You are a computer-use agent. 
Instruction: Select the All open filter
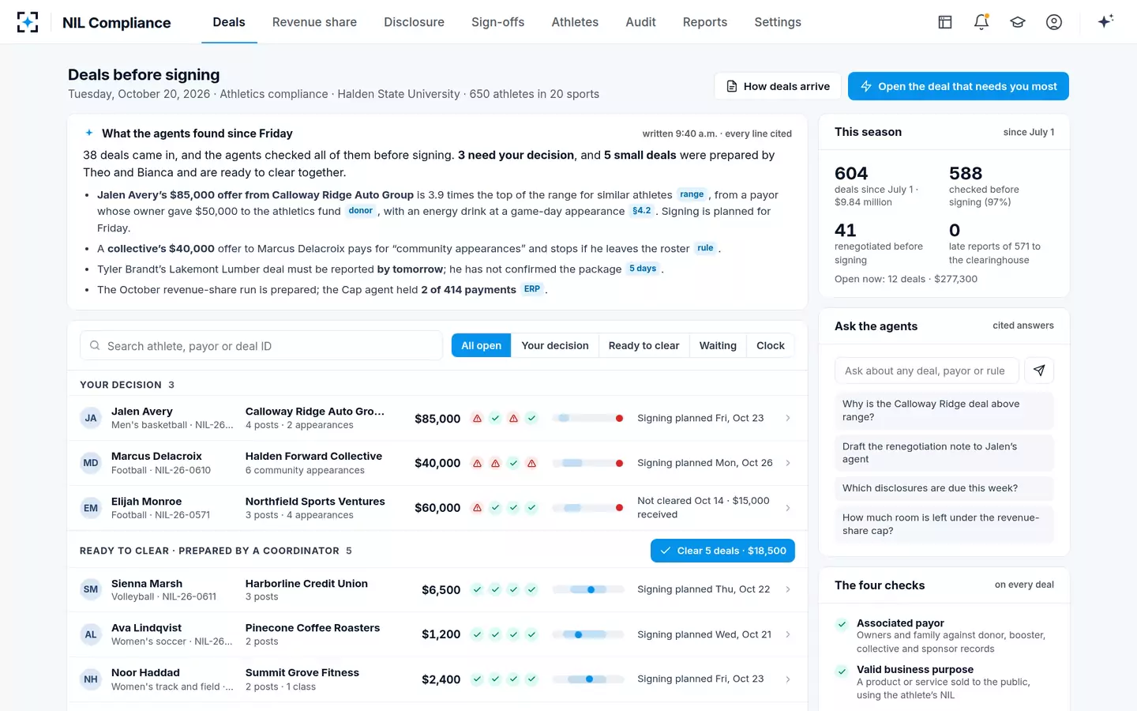(x=481, y=345)
